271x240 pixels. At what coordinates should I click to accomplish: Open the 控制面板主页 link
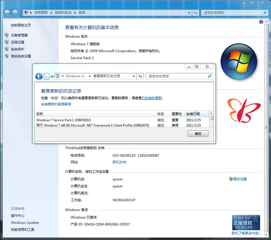pos(21,25)
